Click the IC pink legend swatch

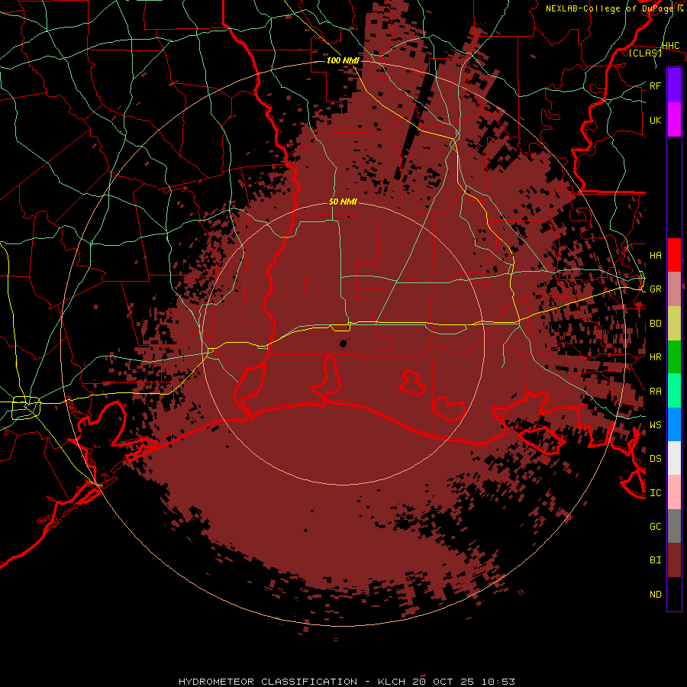pyautogui.click(x=674, y=492)
